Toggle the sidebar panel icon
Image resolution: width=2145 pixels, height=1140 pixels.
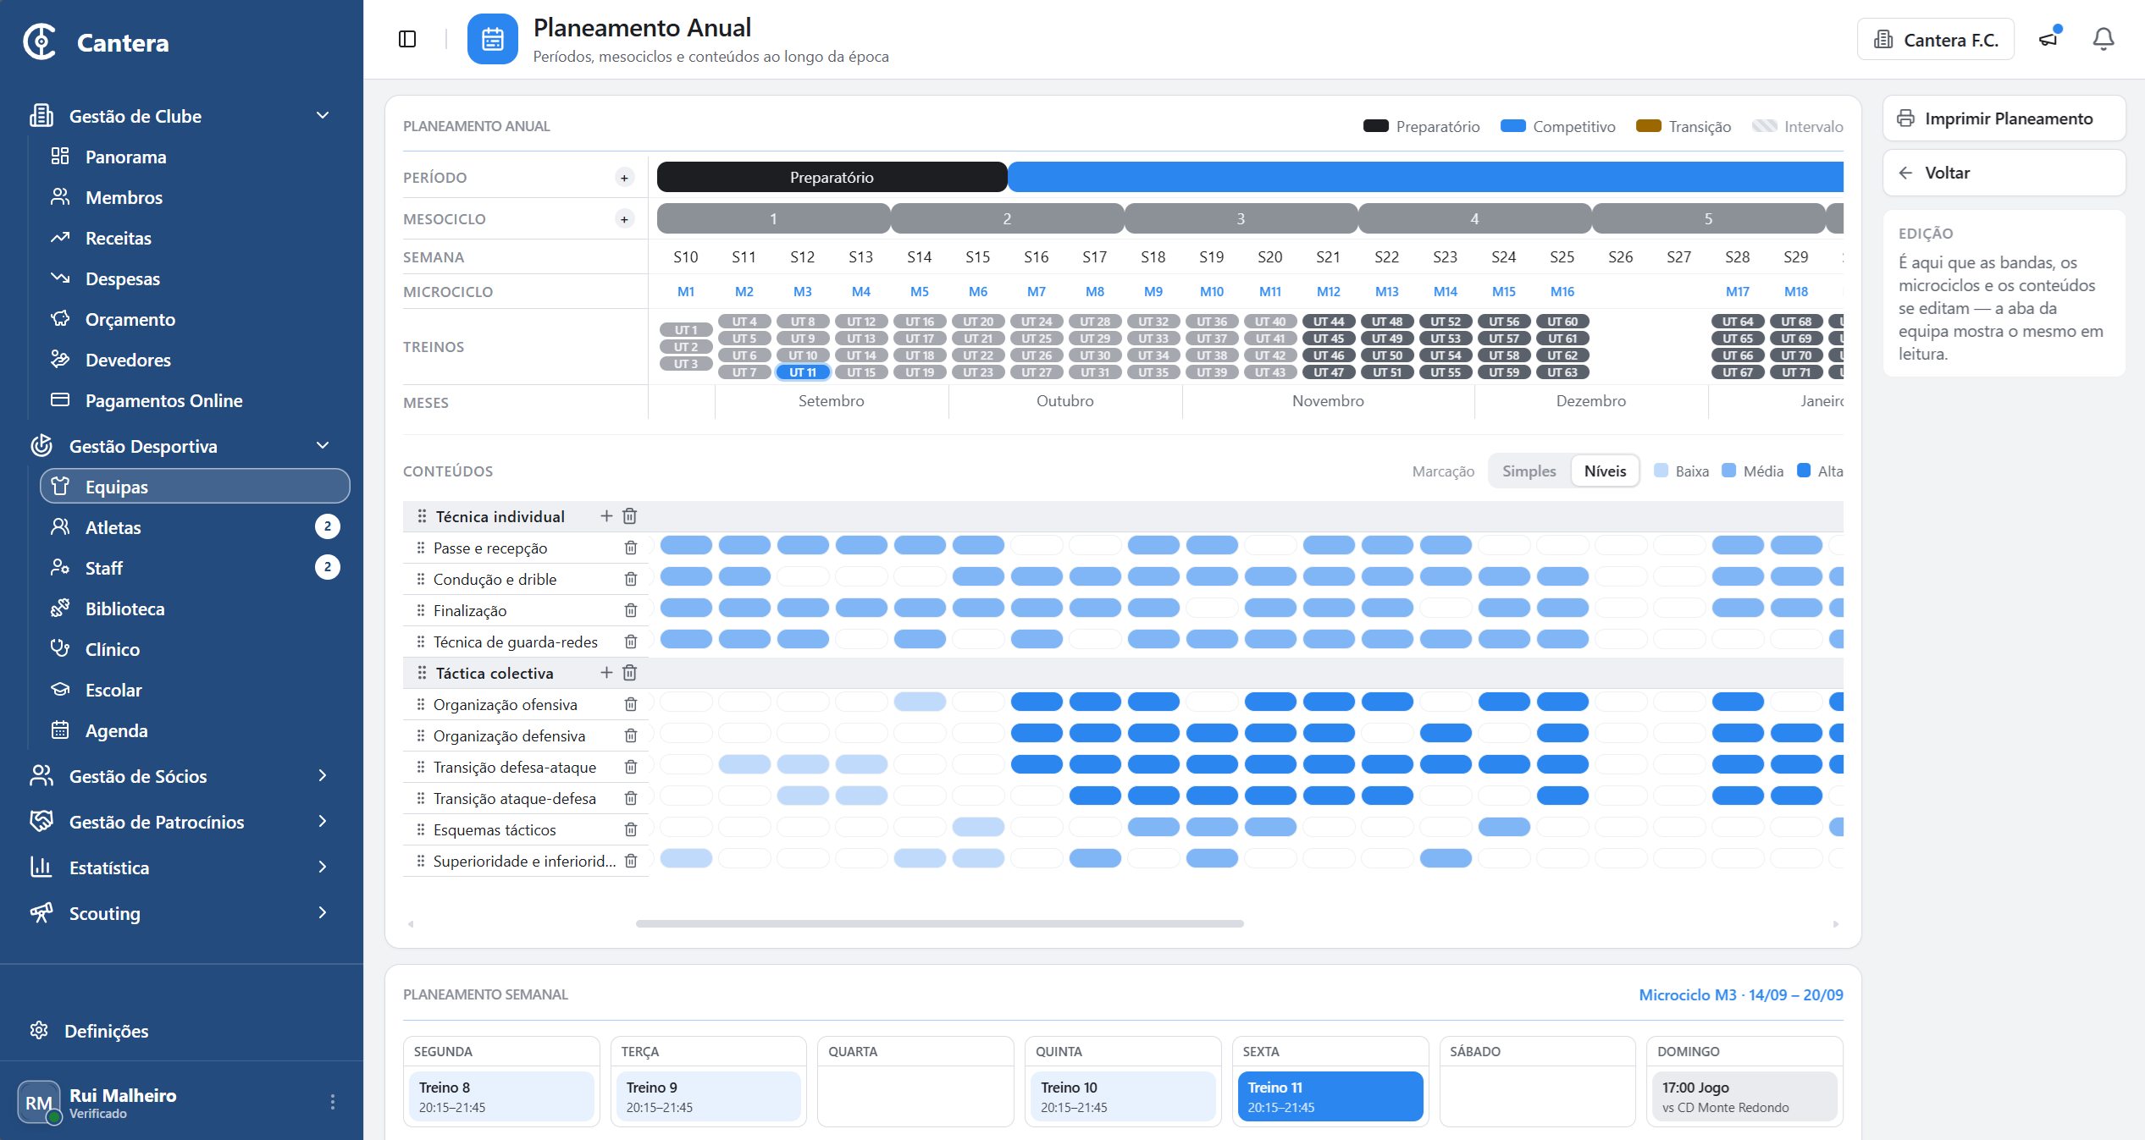coord(407,39)
